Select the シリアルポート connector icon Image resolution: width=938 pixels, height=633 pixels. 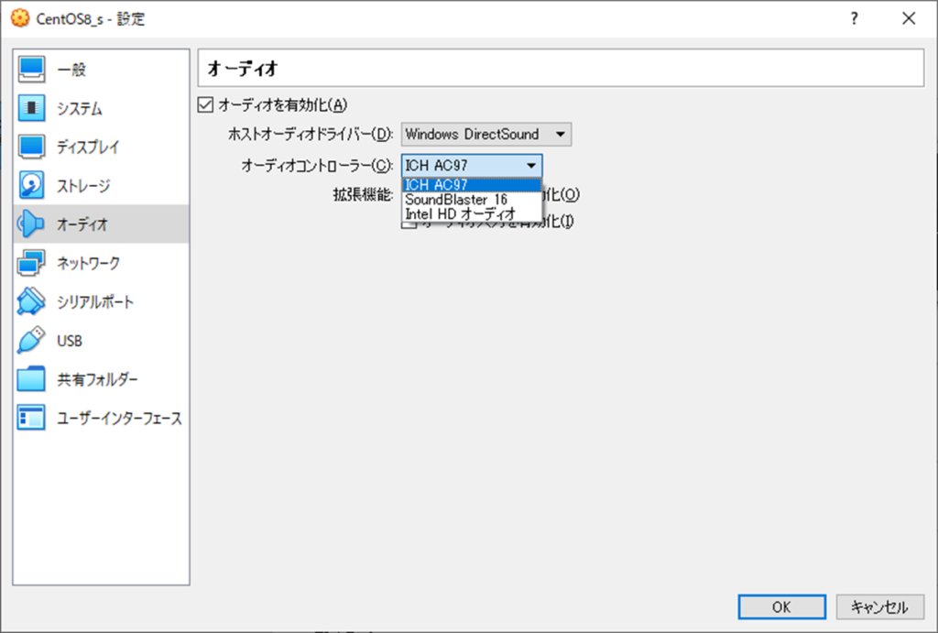click(31, 301)
